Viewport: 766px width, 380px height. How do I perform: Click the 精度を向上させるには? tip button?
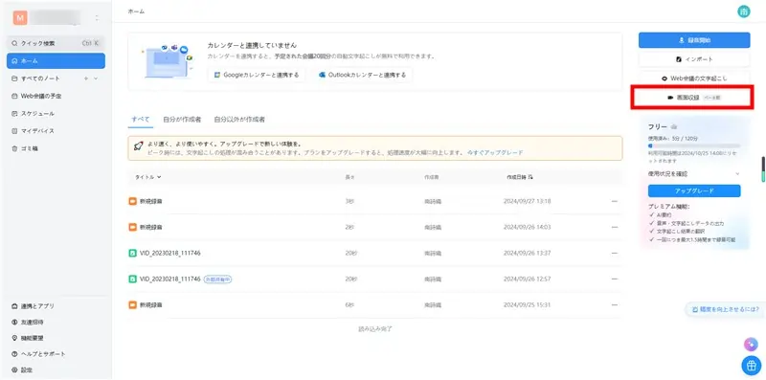pyautogui.click(x=725, y=309)
